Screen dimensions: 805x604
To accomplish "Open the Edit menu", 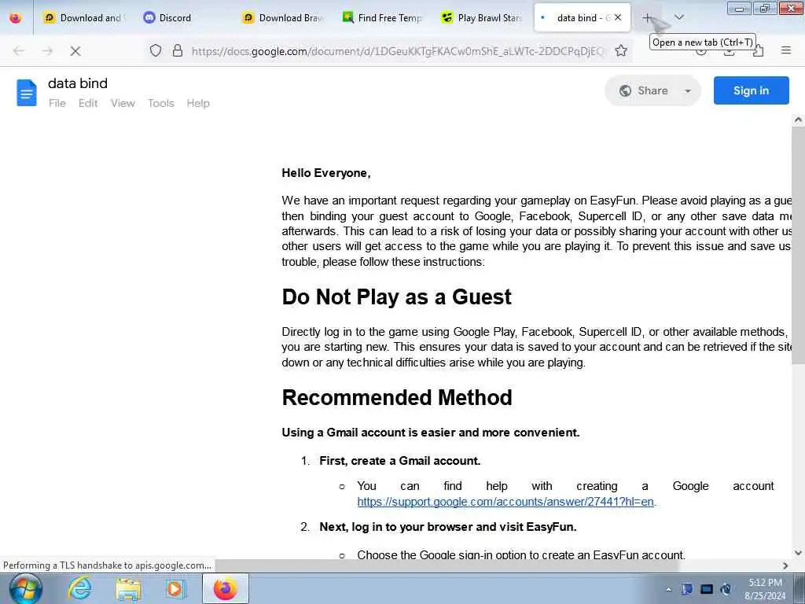I will [x=88, y=103].
